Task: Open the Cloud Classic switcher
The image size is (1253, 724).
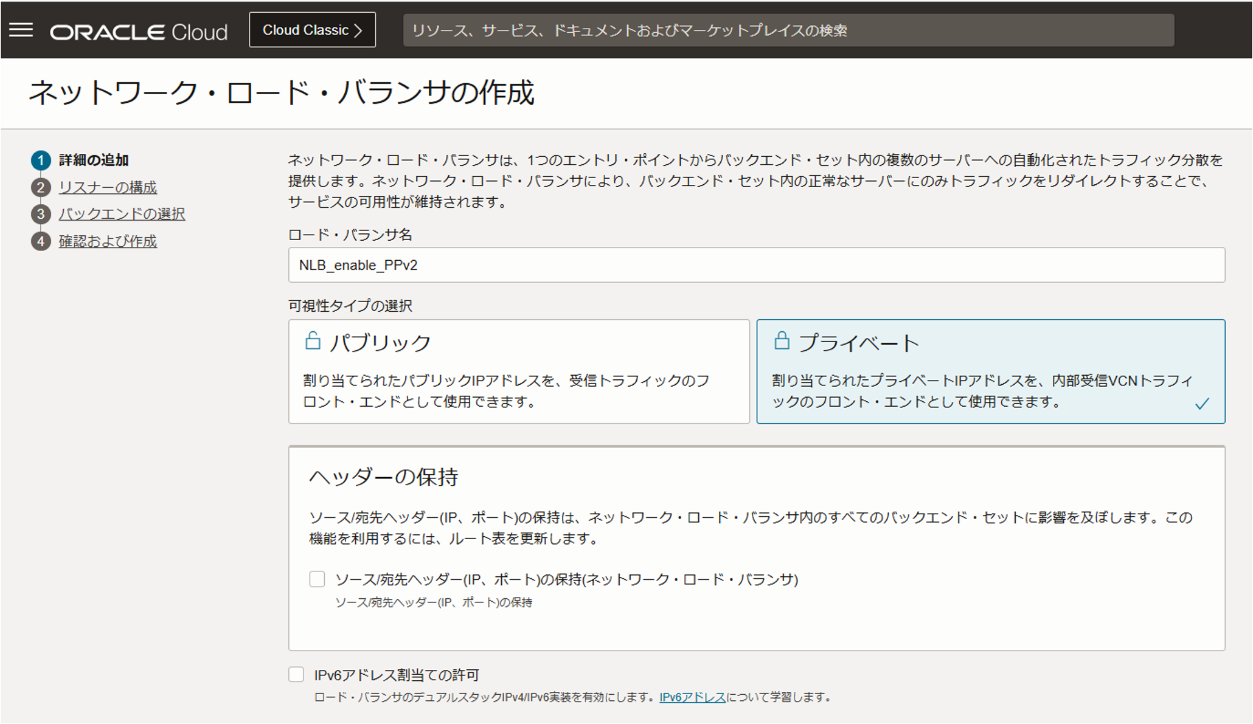Action: pyautogui.click(x=312, y=30)
